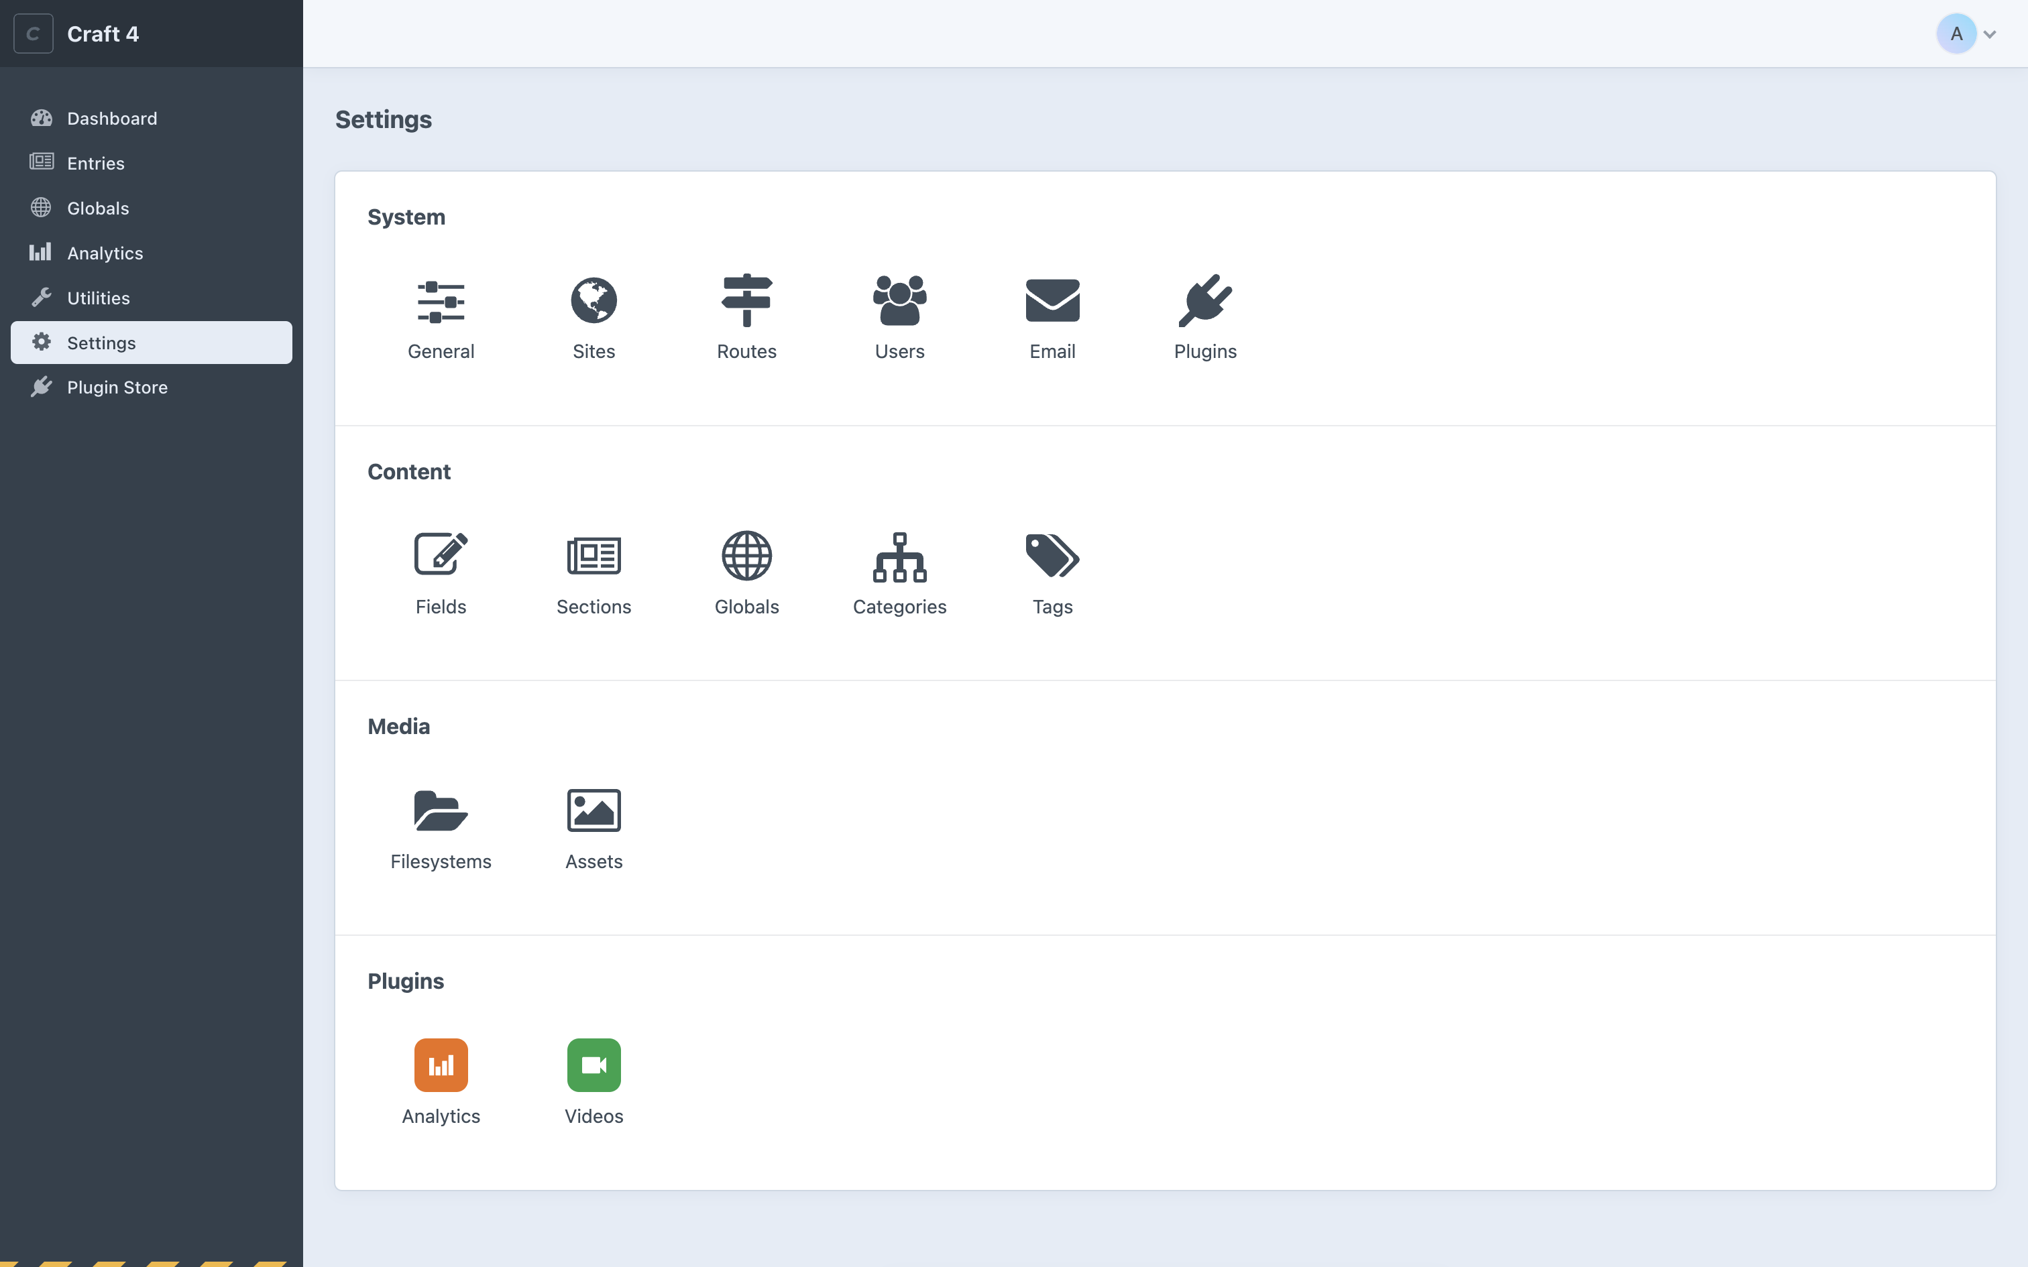Open Assets settings via image icon

(x=594, y=810)
